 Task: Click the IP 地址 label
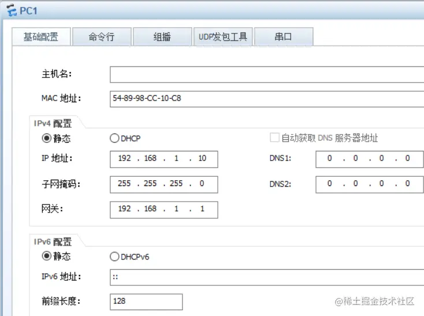(x=57, y=158)
